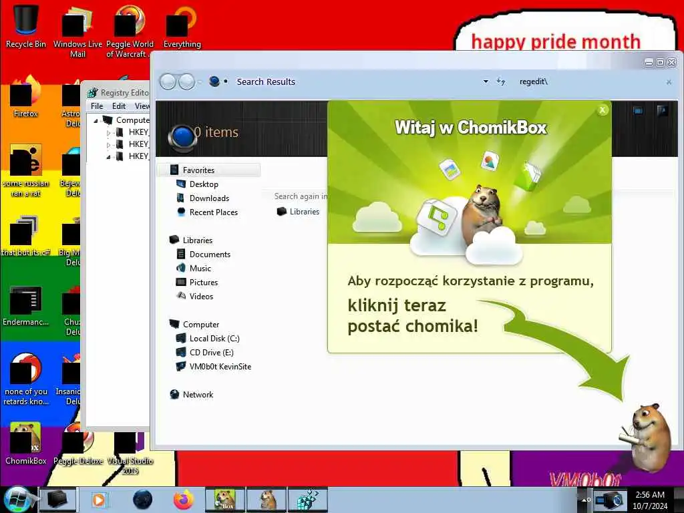
Task: Switch to Registry Editor taskbar button
Action: tap(307, 500)
